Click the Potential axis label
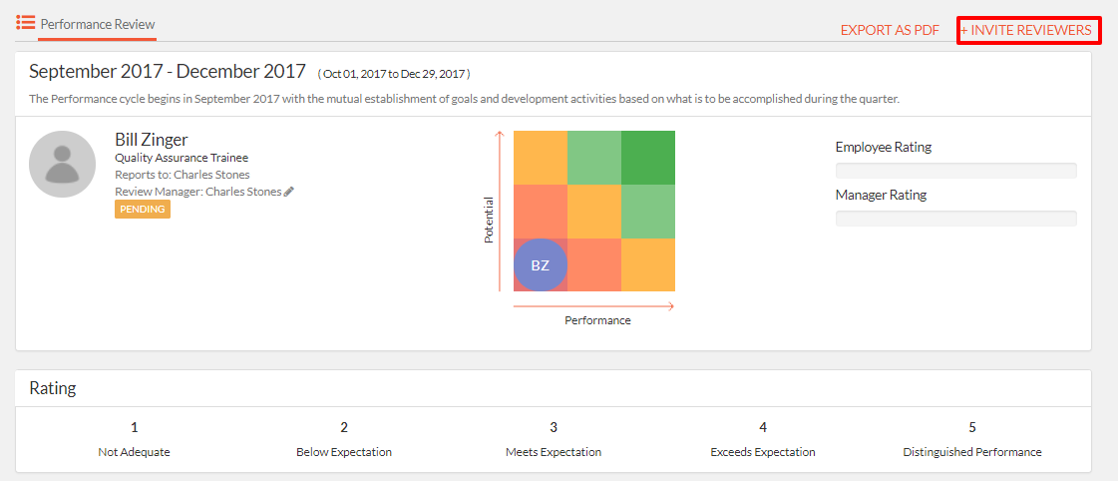This screenshot has width=1118, height=481. coord(489,220)
